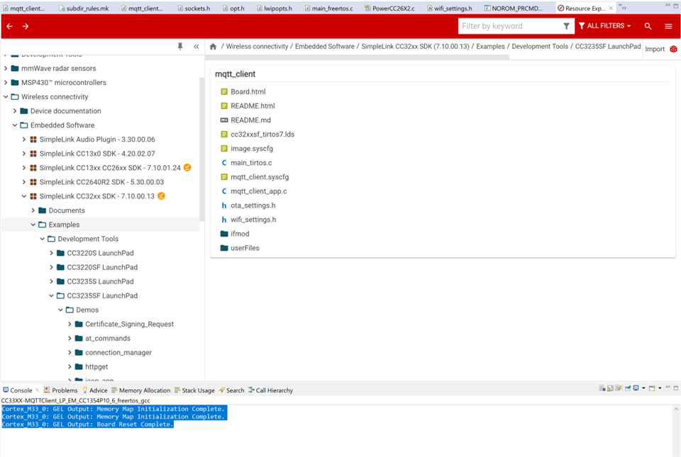
Task: Show hidden editor tabs overflow chevron
Action: [x=623, y=7]
